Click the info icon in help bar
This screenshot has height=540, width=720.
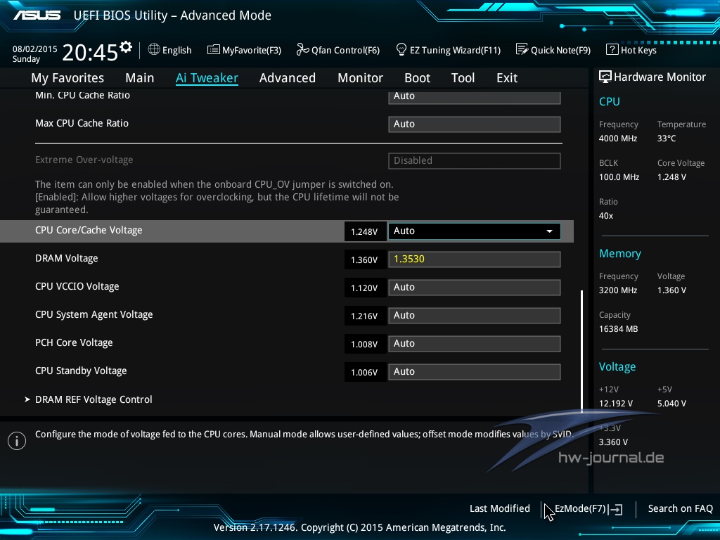(17, 440)
